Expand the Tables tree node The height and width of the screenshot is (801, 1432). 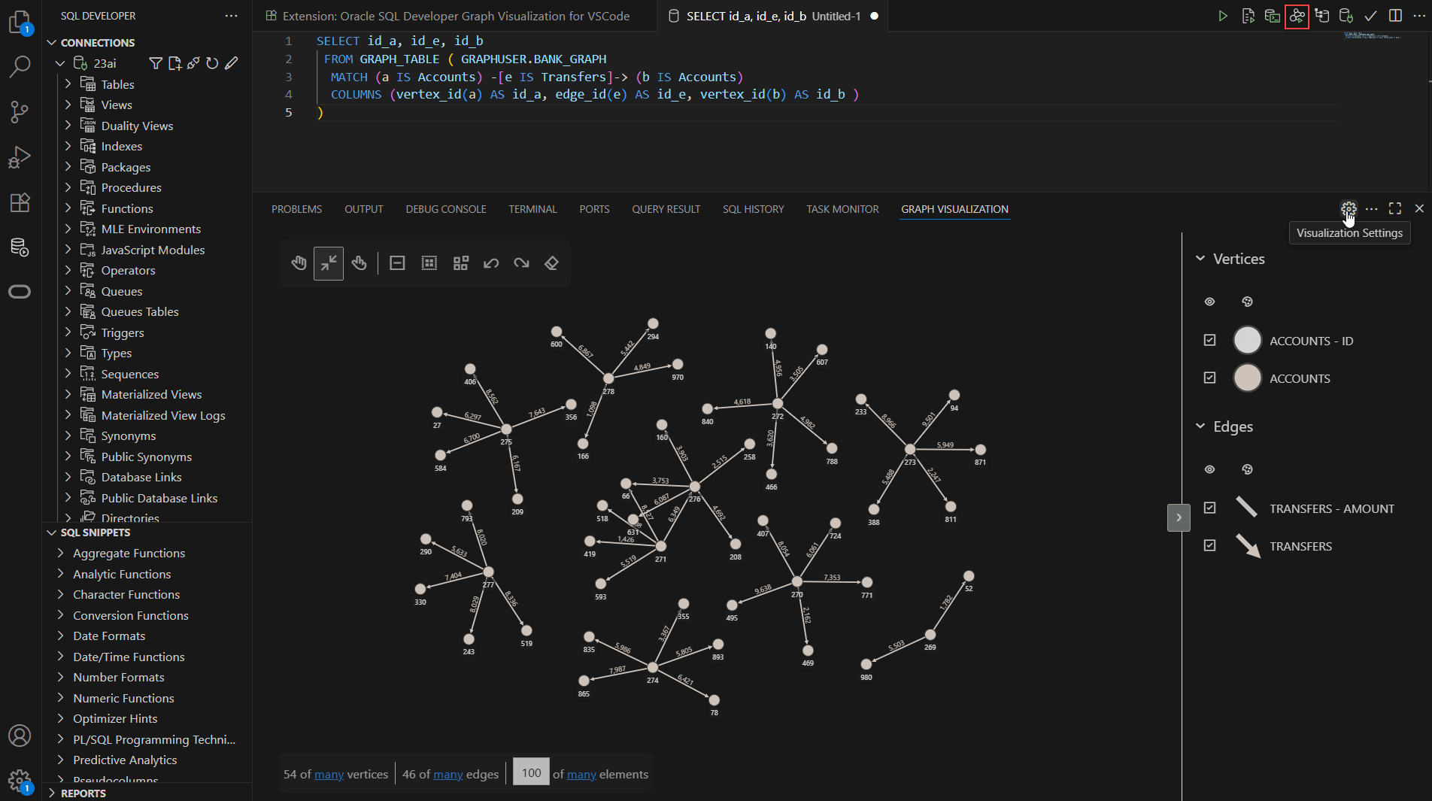tap(68, 84)
